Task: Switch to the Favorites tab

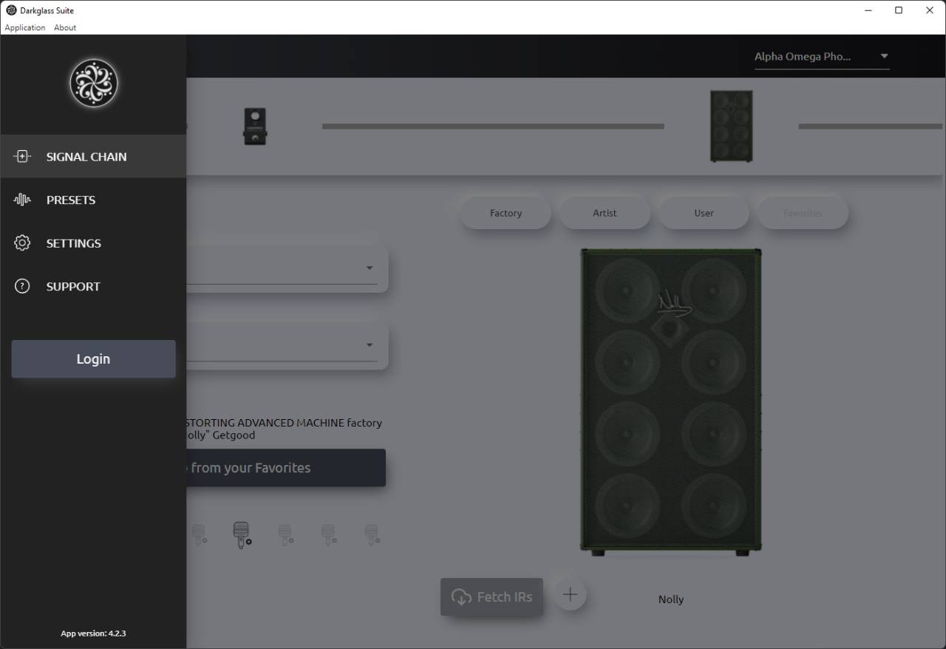Action: pos(803,213)
